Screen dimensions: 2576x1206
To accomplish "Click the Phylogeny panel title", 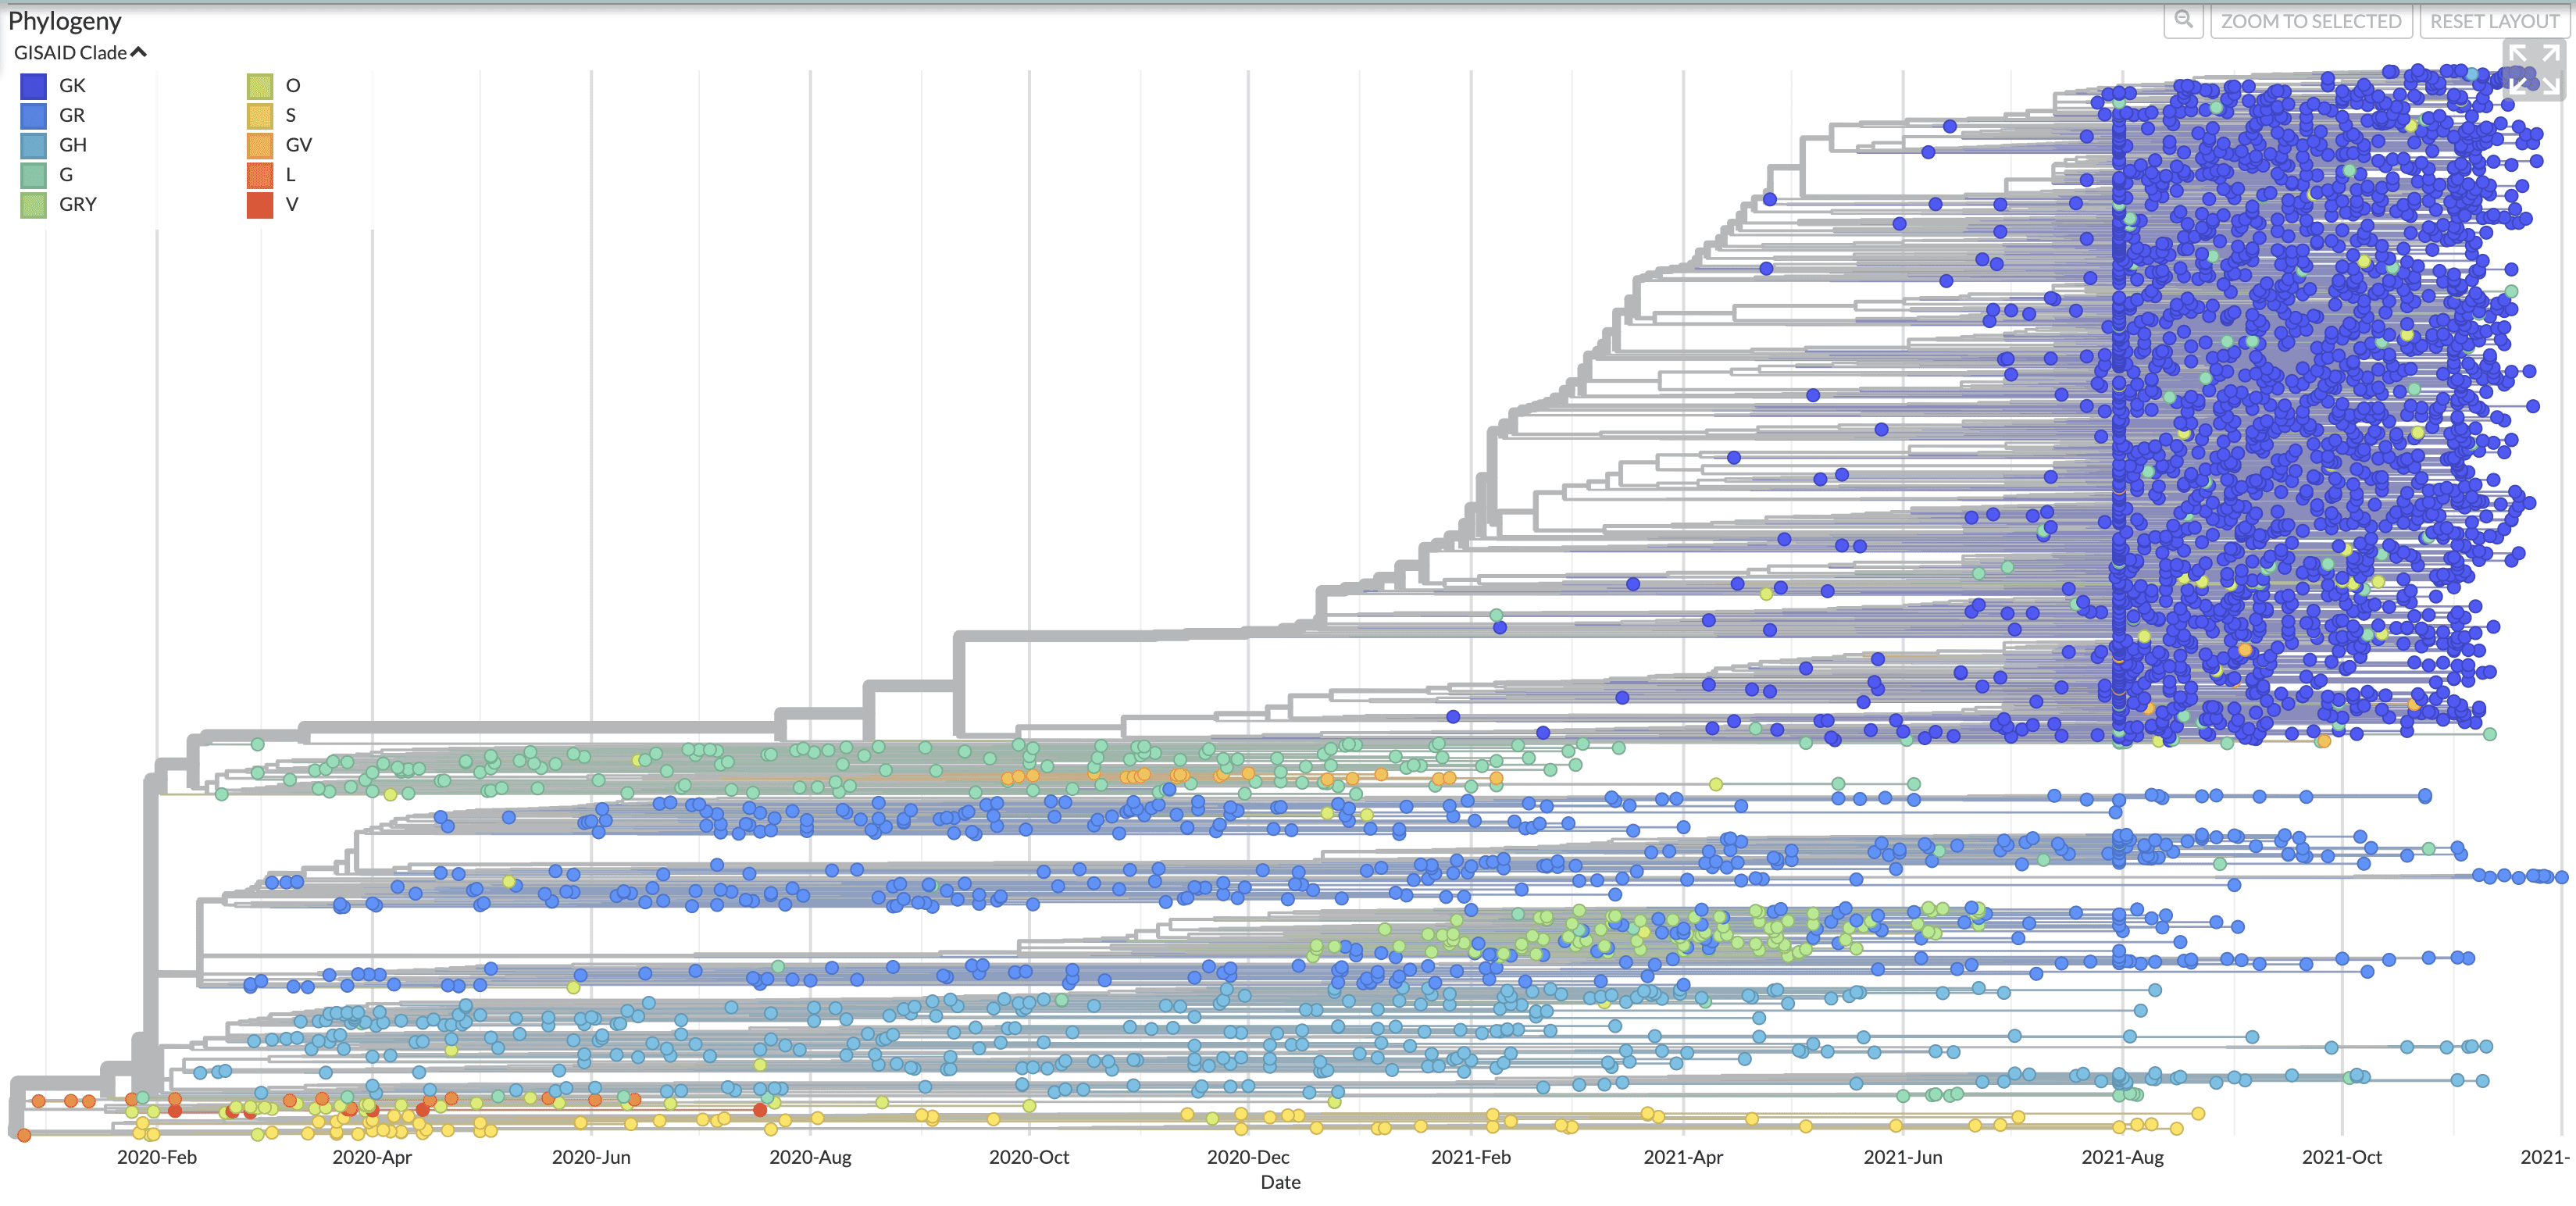I will 64,21.
